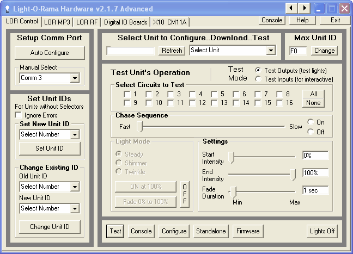Click the left arrow button in title bar
This screenshot has height=254, width=353.
point(291,8)
